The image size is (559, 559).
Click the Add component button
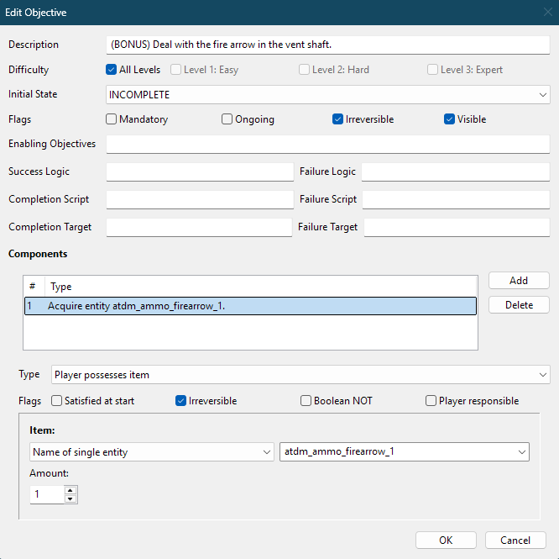coord(519,281)
